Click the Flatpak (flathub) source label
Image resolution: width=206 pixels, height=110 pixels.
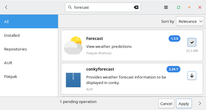point(99,53)
